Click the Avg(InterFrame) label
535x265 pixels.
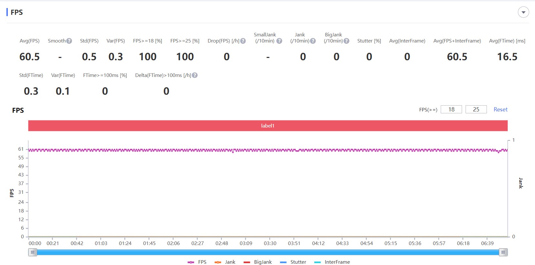[407, 41]
